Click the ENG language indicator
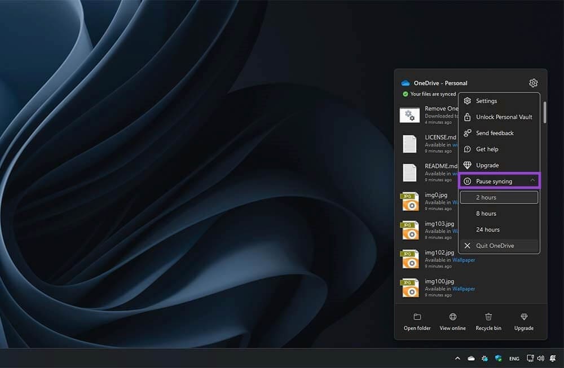 click(x=514, y=358)
